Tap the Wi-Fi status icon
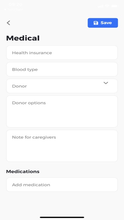The width and height of the screenshot is (124, 220). pos(107,6)
